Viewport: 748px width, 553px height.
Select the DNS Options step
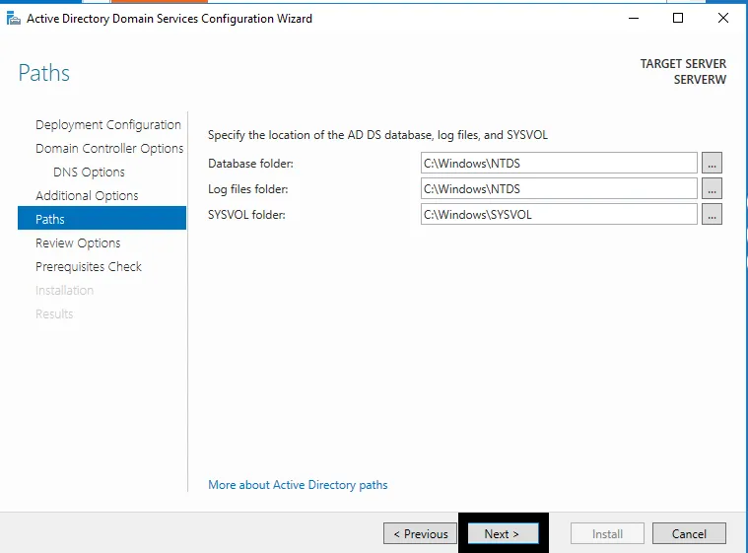pos(89,173)
